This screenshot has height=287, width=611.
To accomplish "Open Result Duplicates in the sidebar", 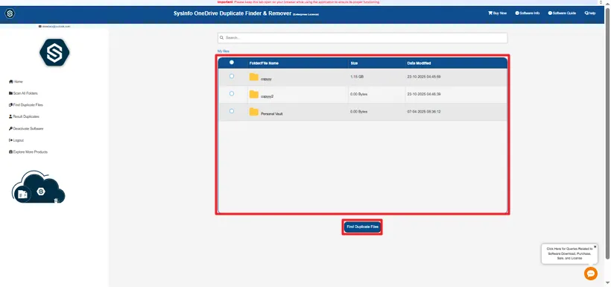I will tap(24, 116).
